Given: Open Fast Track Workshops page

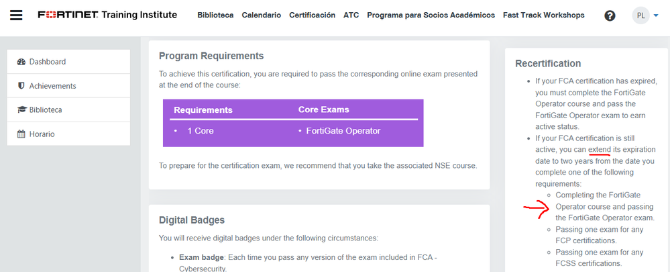Looking at the screenshot, I should point(543,15).
